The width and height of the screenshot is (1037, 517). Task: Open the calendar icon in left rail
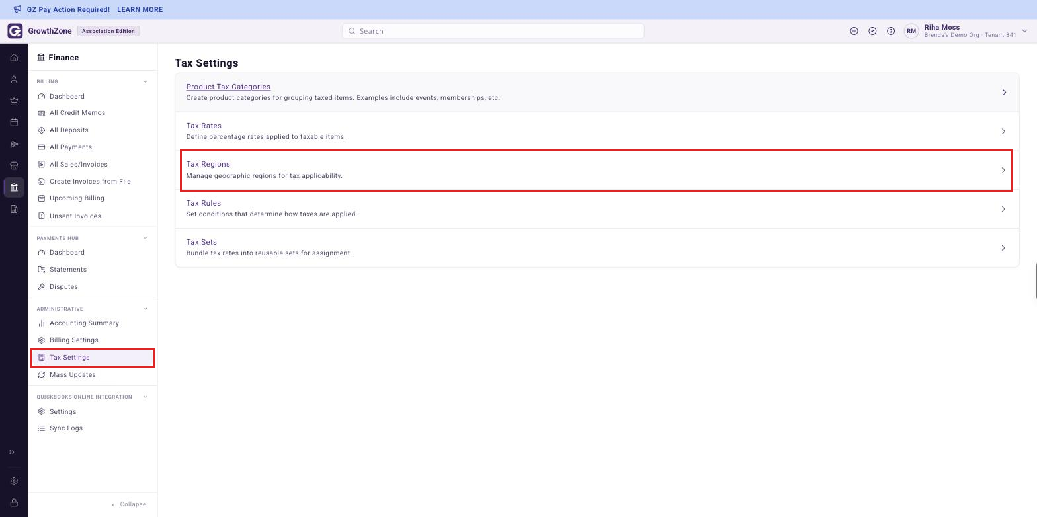coord(14,122)
